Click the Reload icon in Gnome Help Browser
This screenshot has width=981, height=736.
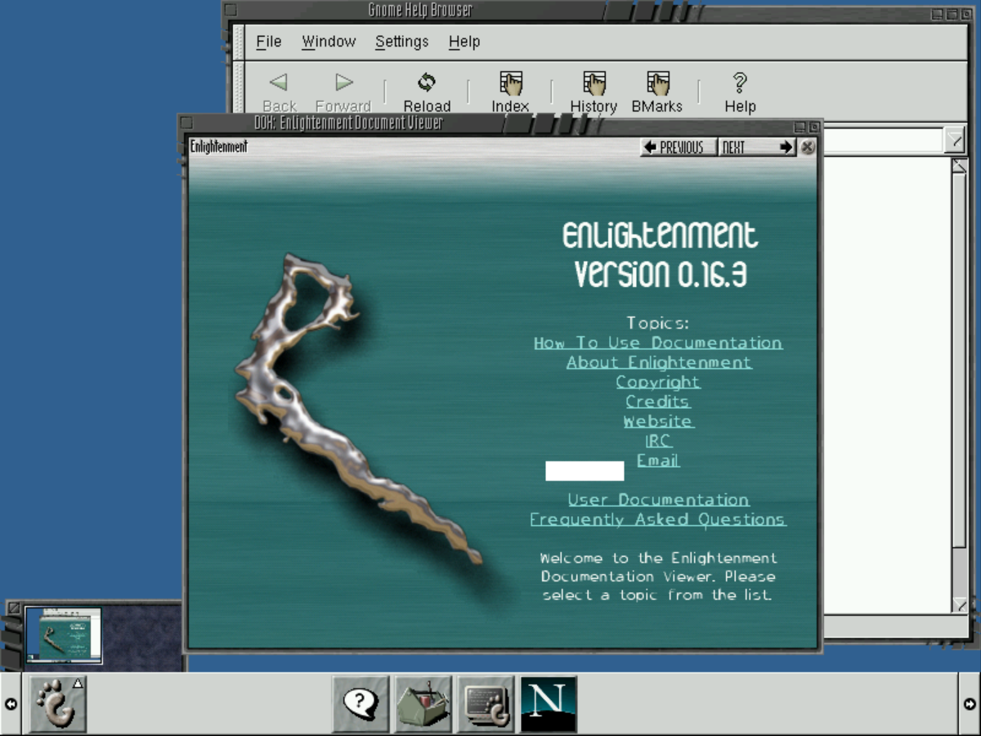(x=427, y=90)
